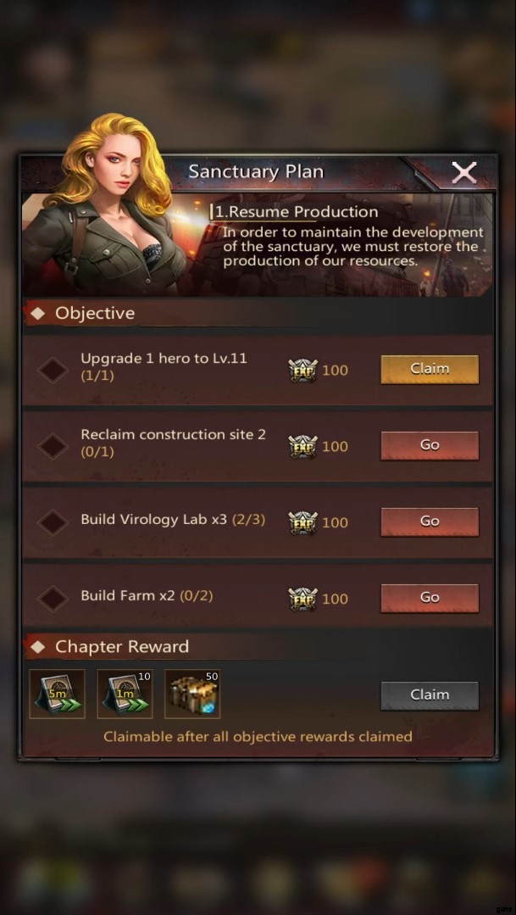The width and height of the screenshot is (516, 915).
Task: Tap EXP icon on hero upgrade objective
Action: coord(303,371)
